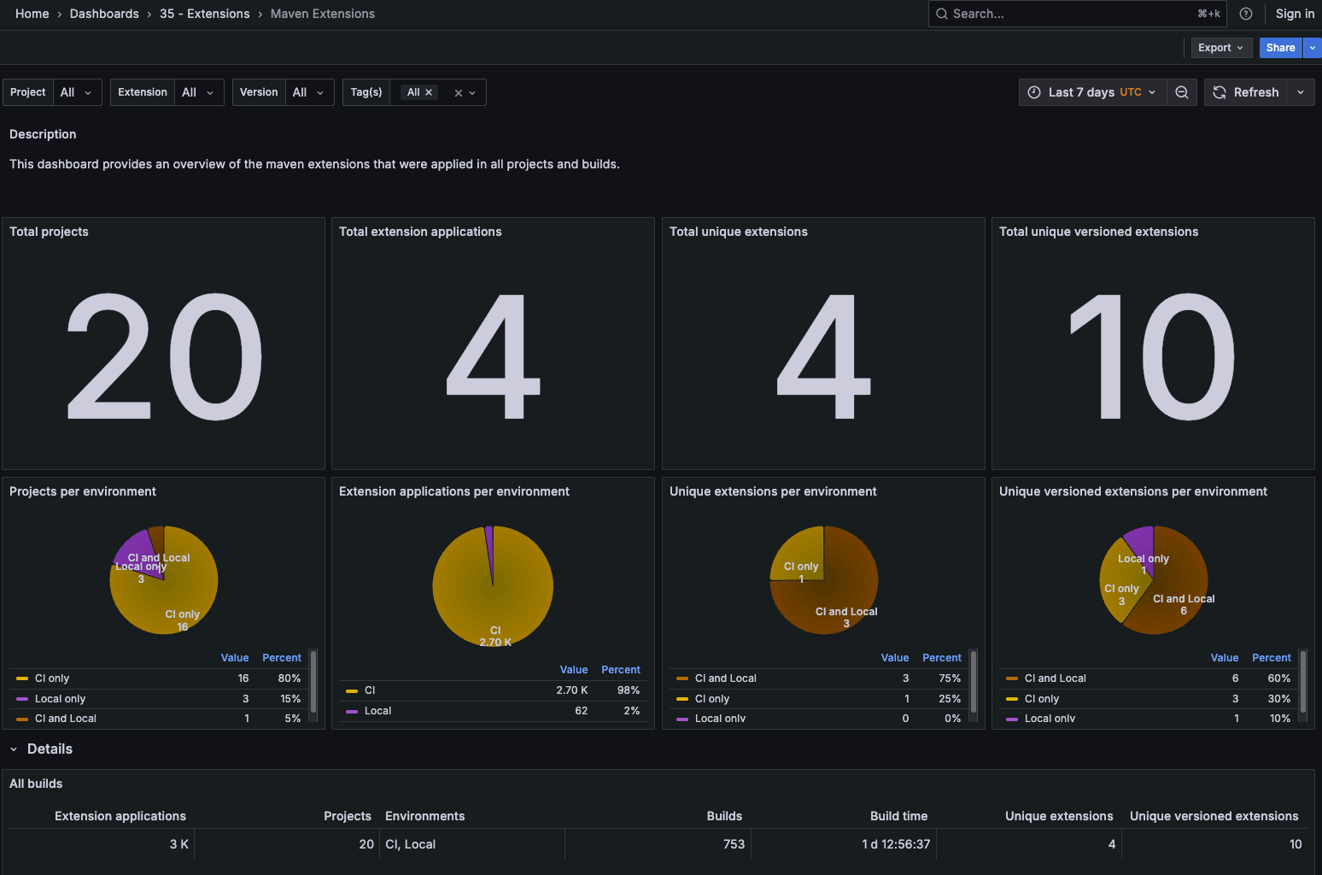Hide CI and Local in Unique extensions legend
Viewport: 1322px width, 875px height.
pos(725,678)
